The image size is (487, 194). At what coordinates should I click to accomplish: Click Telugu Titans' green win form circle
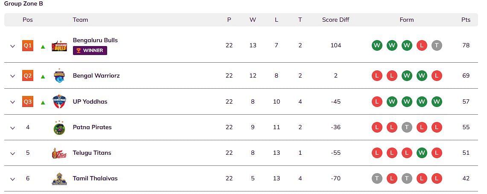[422, 153]
